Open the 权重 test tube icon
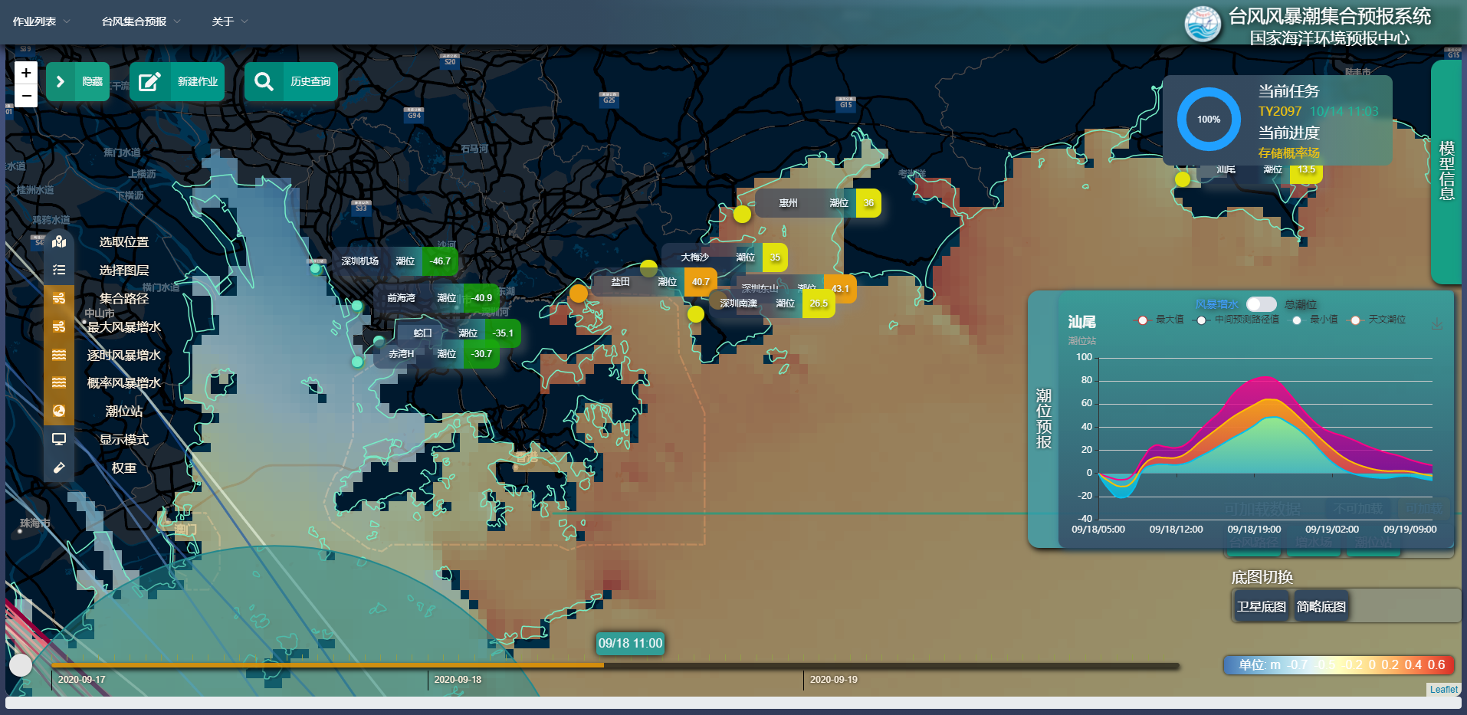1467x715 pixels. tap(59, 467)
